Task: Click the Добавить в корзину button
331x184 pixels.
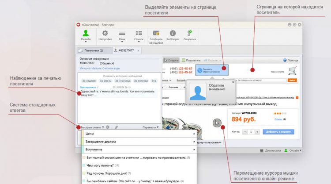Action: click(278, 132)
